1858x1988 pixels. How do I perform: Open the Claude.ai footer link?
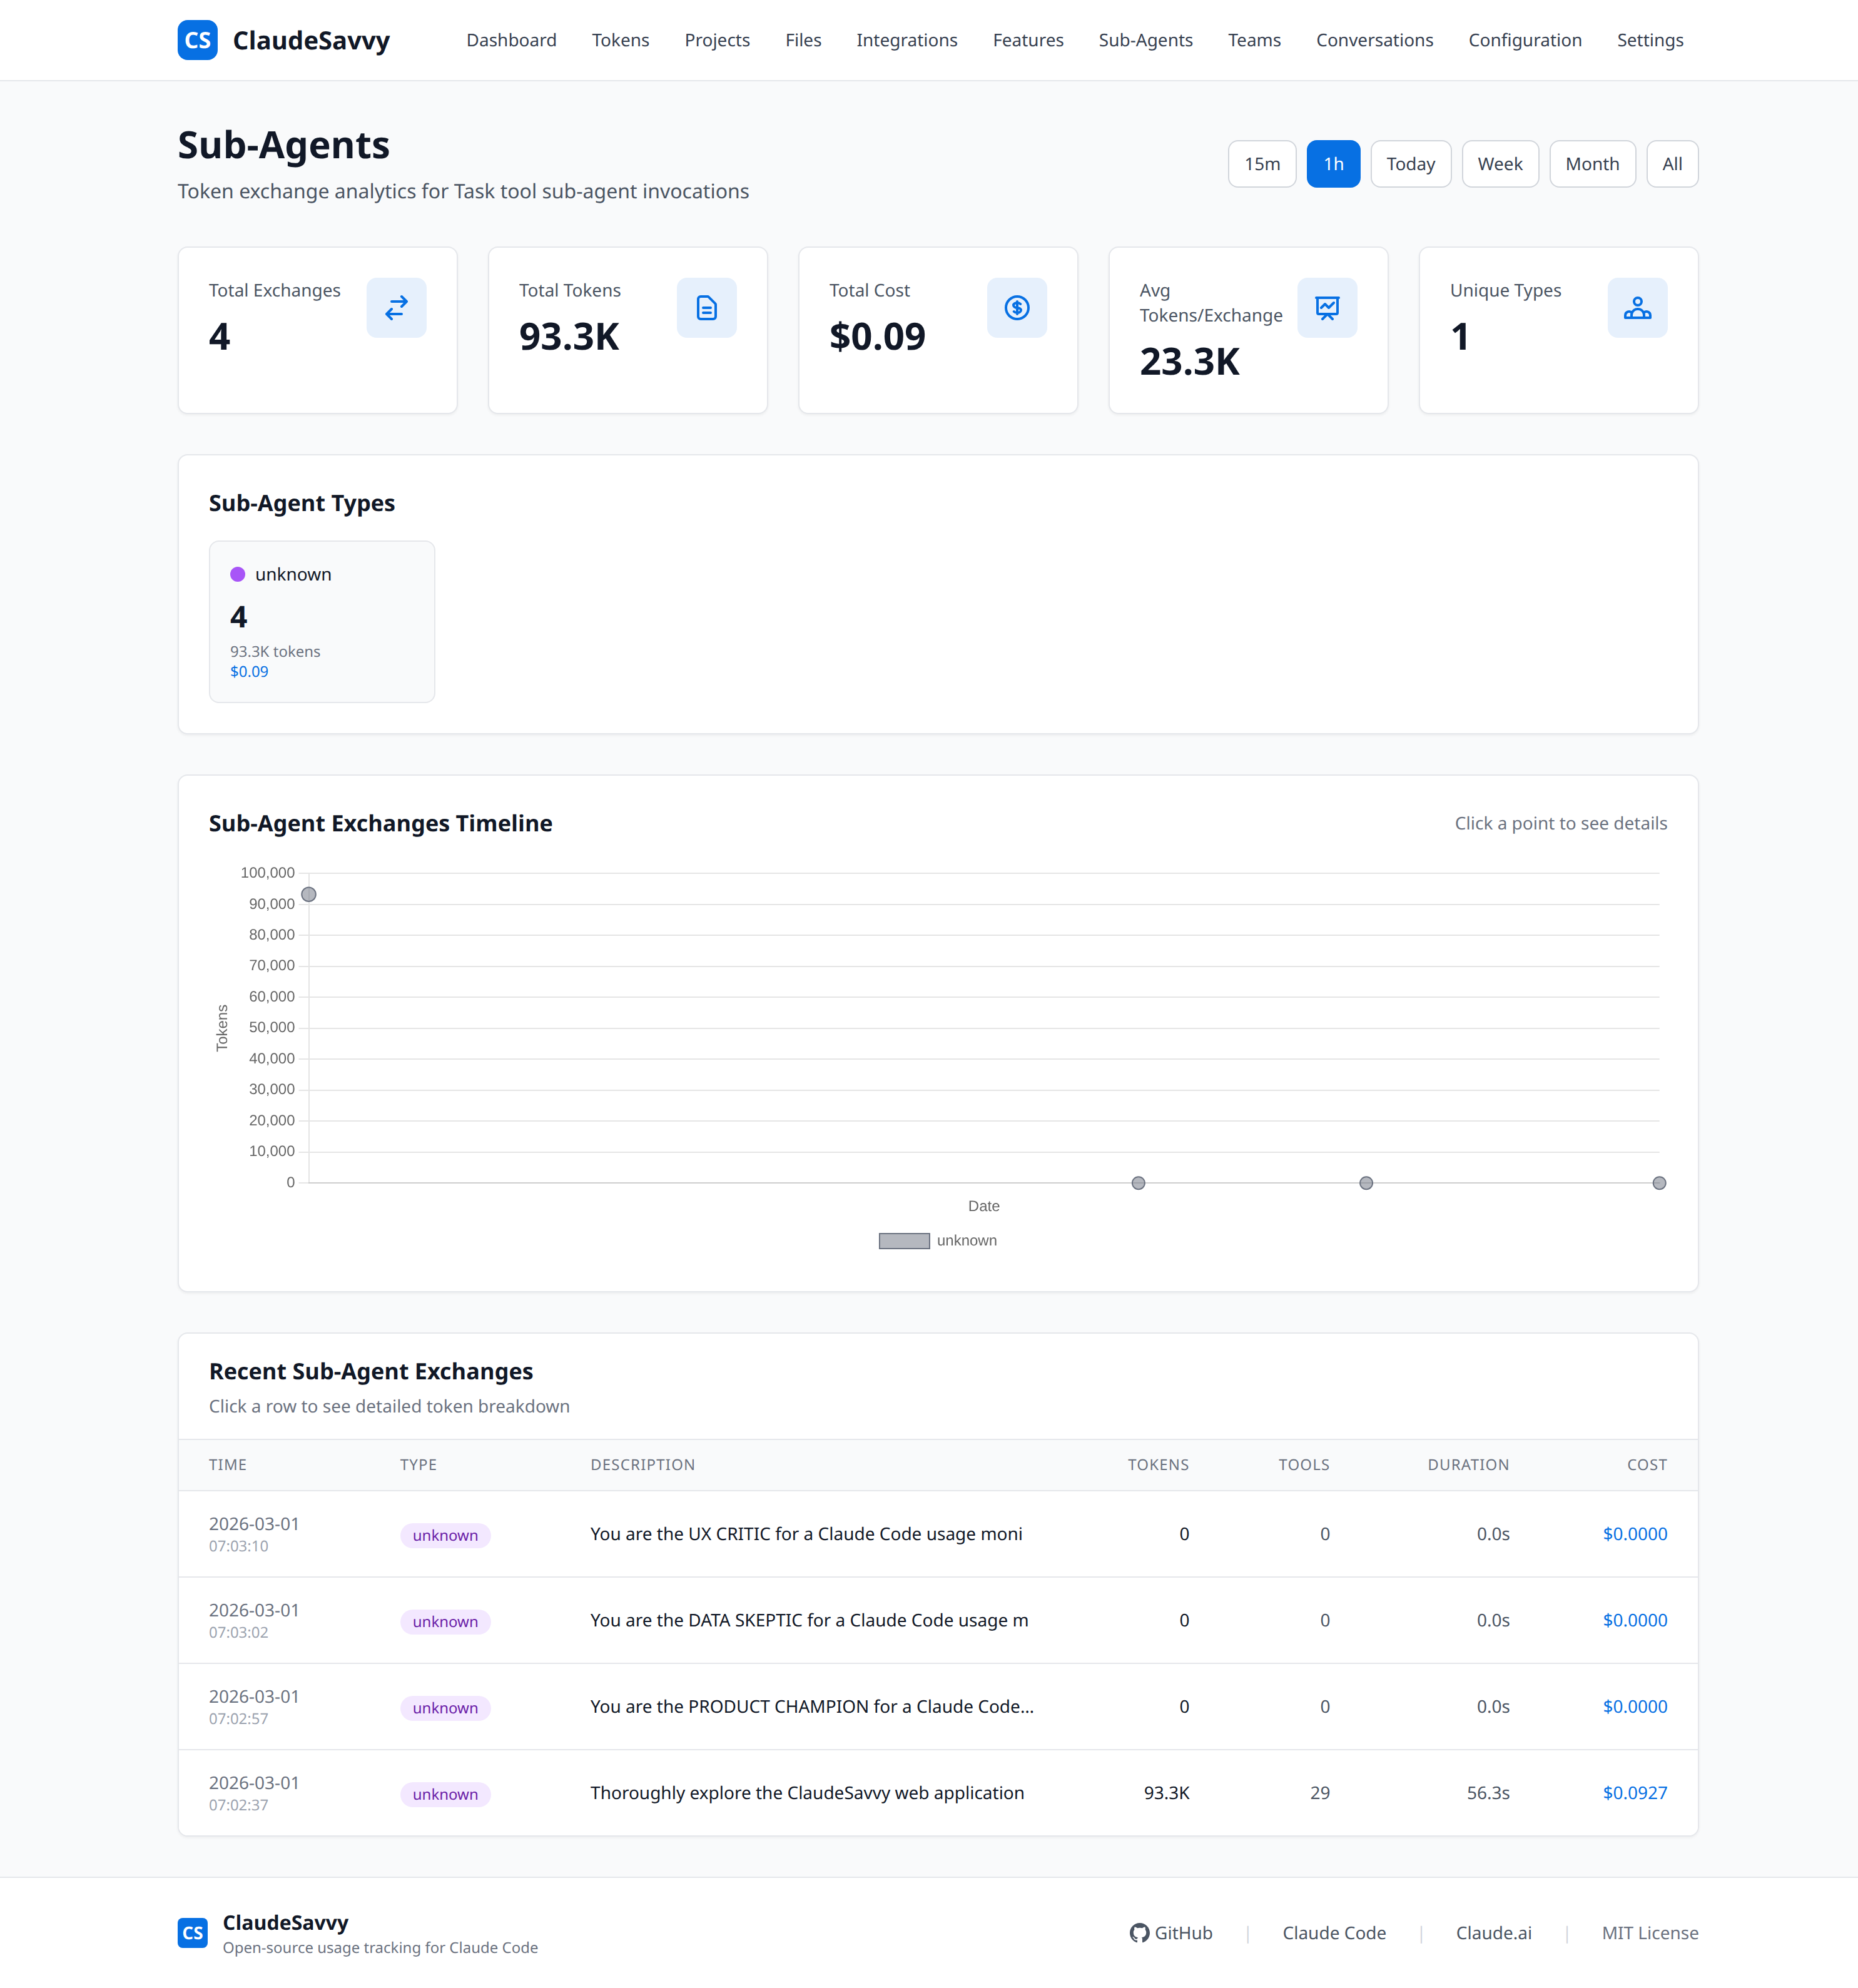(1493, 1932)
